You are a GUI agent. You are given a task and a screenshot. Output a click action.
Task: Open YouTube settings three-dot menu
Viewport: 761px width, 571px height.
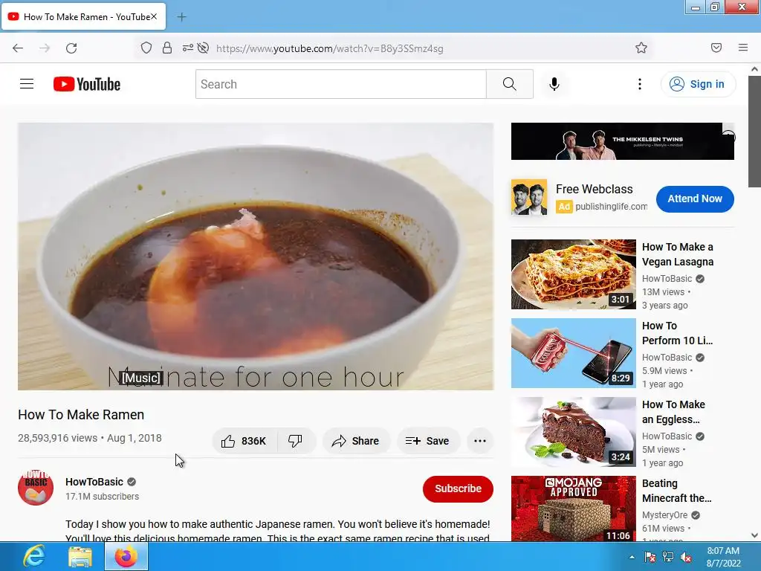640,84
